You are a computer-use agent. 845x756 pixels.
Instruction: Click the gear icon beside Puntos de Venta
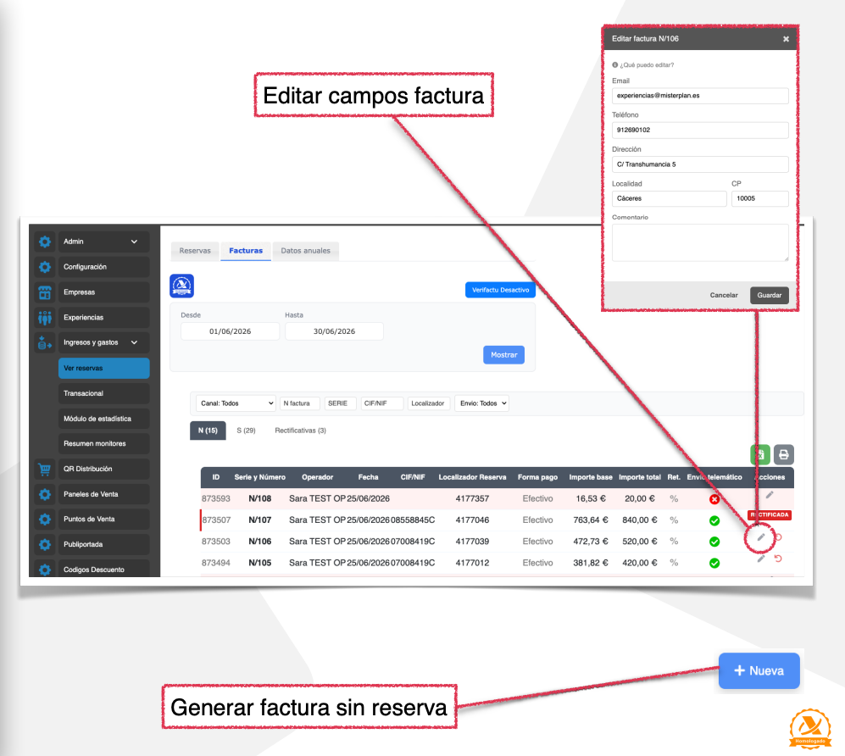click(45, 519)
